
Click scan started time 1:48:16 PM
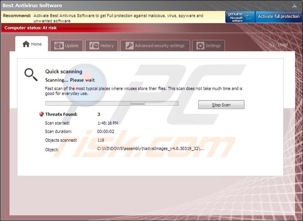tap(108, 123)
